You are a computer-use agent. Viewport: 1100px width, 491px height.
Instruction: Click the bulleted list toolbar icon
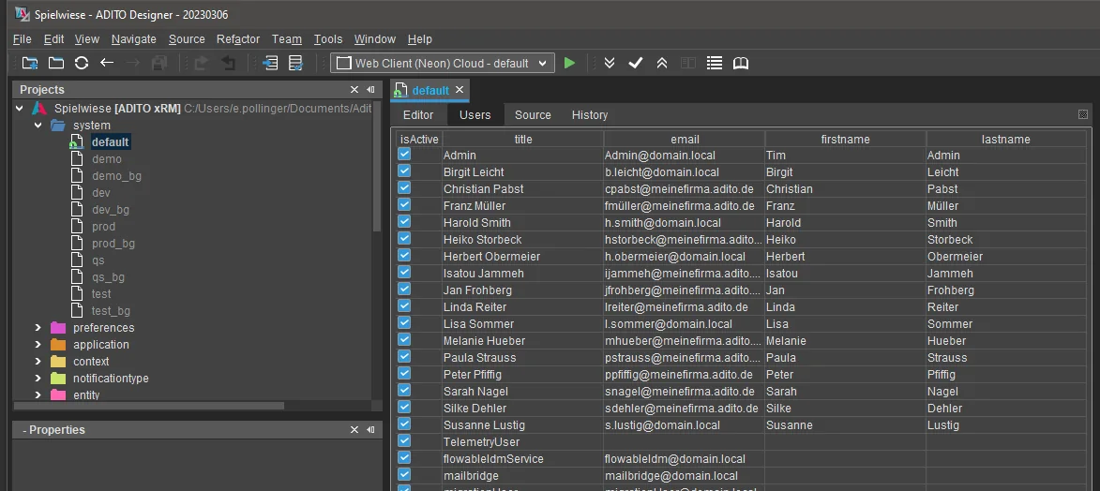pos(715,63)
